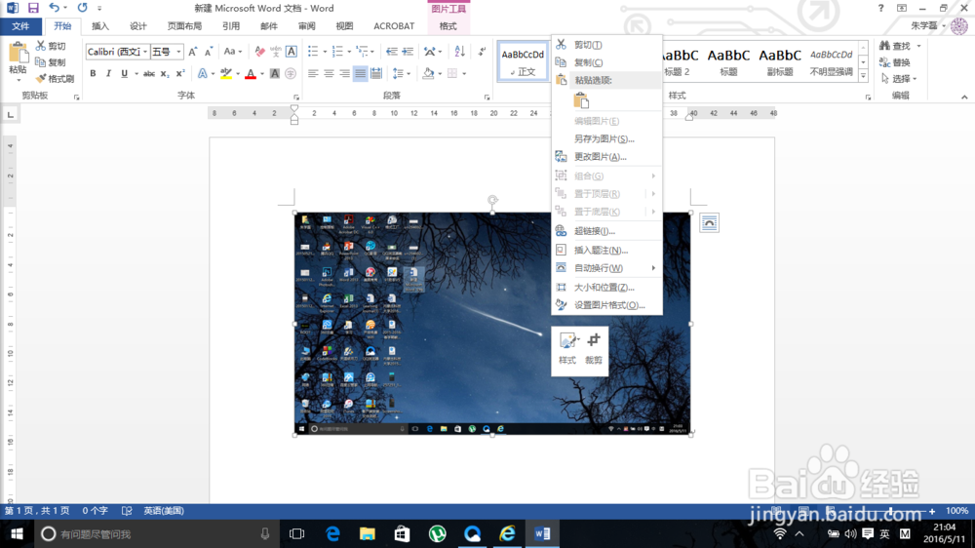Click the Save icon in quick access toolbar
The height and width of the screenshot is (548, 975).
click(33, 8)
